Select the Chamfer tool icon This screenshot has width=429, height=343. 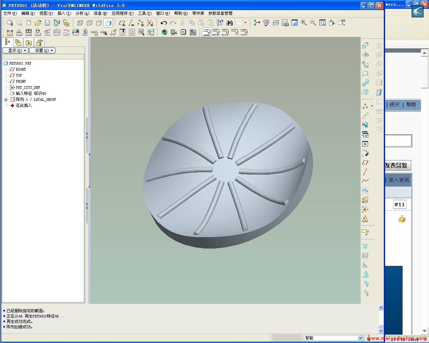pyautogui.click(x=365, y=293)
